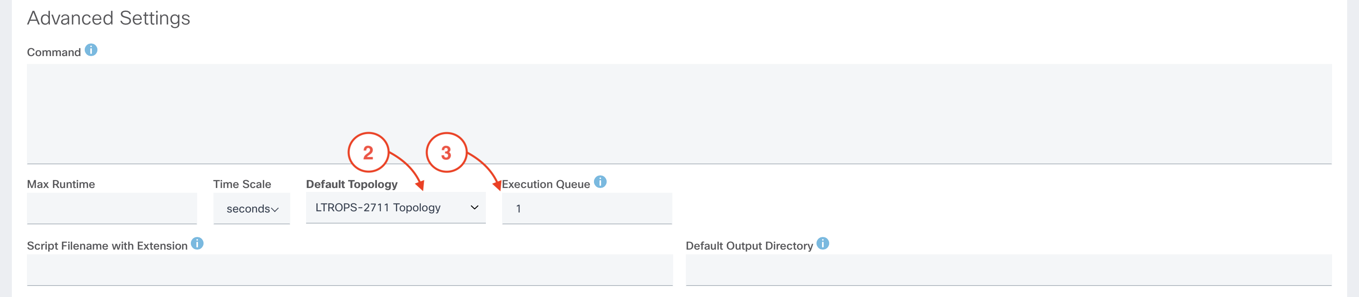The width and height of the screenshot is (1359, 297).
Task: Click the Script Filename with Extension label
Action: [x=107, y=246]
